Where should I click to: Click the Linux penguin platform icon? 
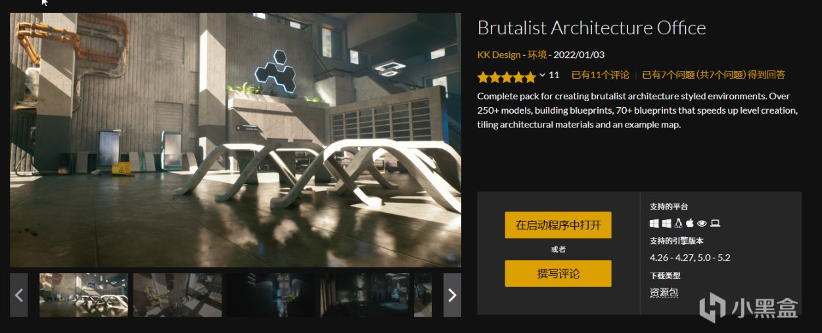[678, 223]
